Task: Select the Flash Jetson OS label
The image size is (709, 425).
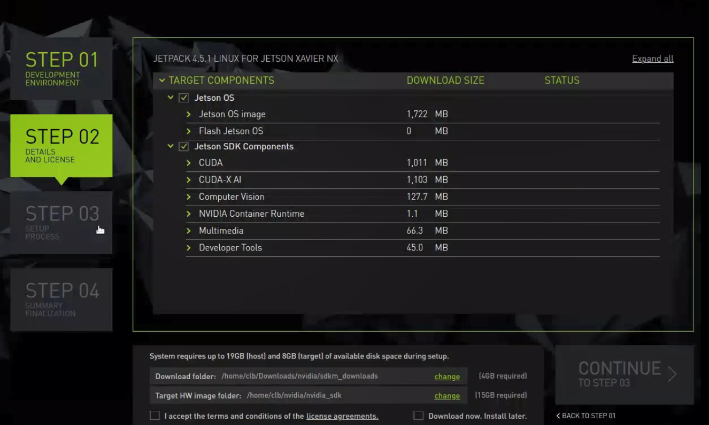Action: (231, 131)
